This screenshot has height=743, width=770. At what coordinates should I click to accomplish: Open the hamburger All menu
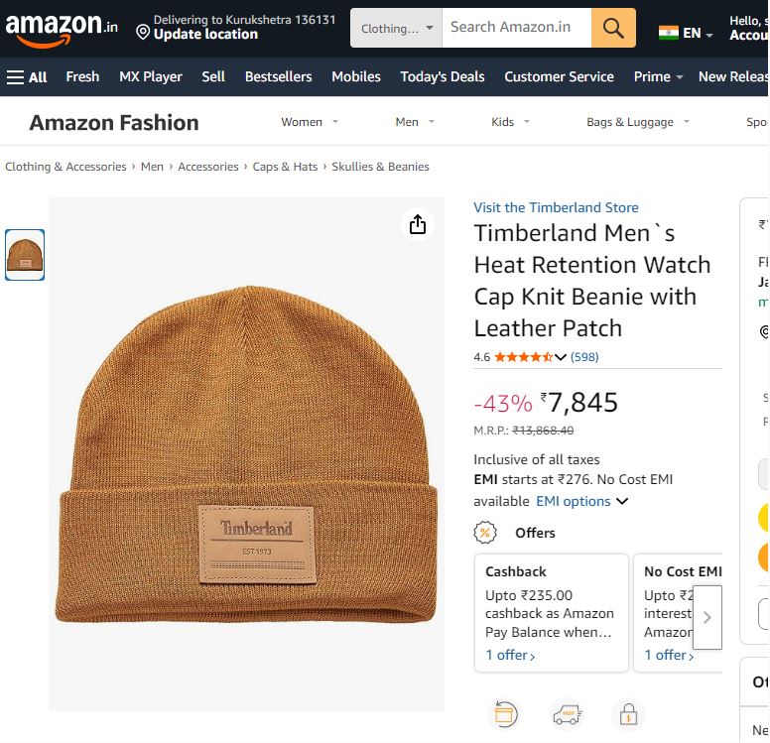27,76
